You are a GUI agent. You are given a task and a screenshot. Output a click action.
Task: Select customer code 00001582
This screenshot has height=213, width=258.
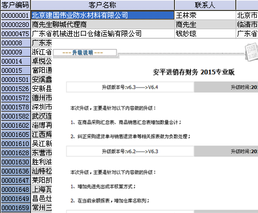pos(15,116)
